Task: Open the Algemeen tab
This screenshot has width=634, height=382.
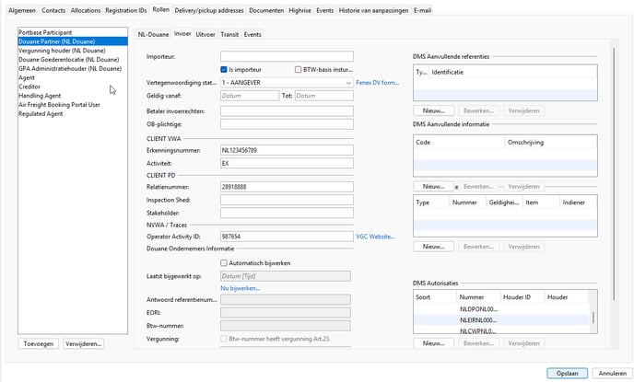Action: (x=22, y=10)
